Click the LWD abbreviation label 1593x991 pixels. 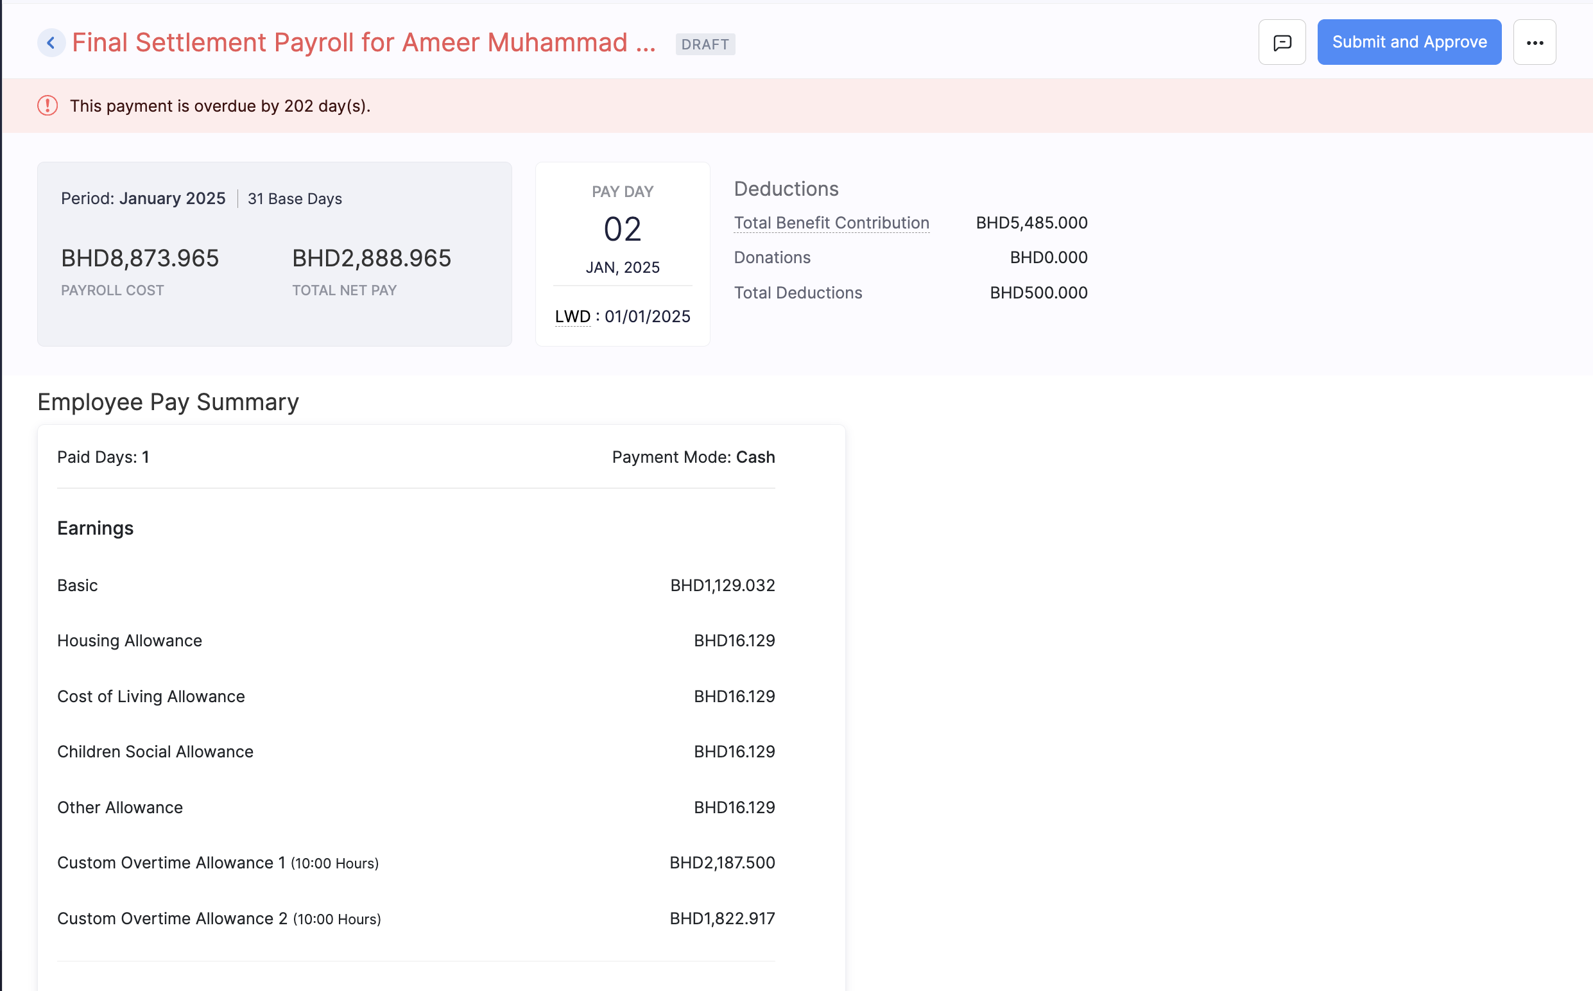[x=572, y=316]
